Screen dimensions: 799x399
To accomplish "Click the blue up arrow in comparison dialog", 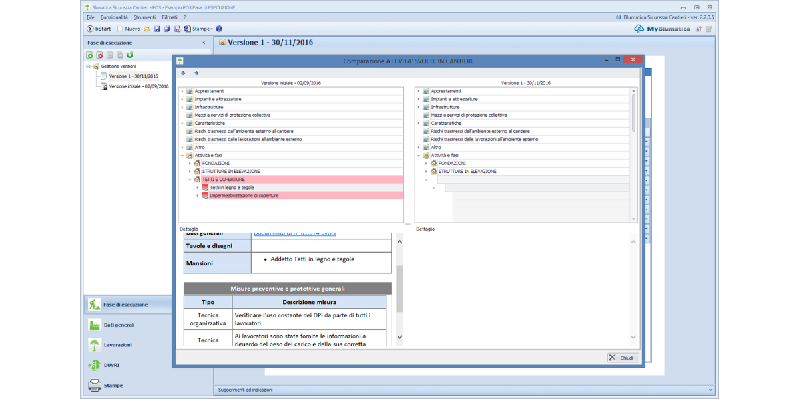I will [x=196, y=73].
